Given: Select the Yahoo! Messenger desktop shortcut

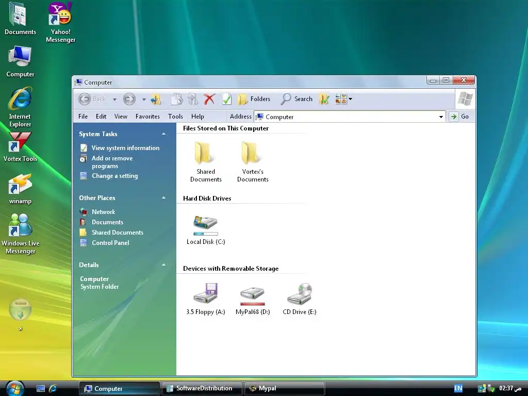Looking at the screenshot, I should click(61, 23).
